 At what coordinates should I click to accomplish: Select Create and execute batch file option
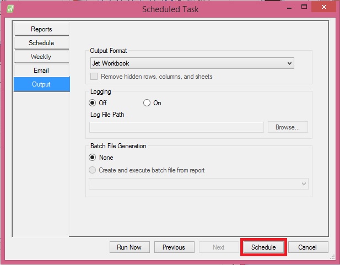[x=93, y=170]
